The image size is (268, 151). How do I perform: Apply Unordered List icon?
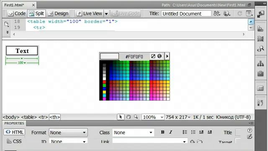click(185, 132)
